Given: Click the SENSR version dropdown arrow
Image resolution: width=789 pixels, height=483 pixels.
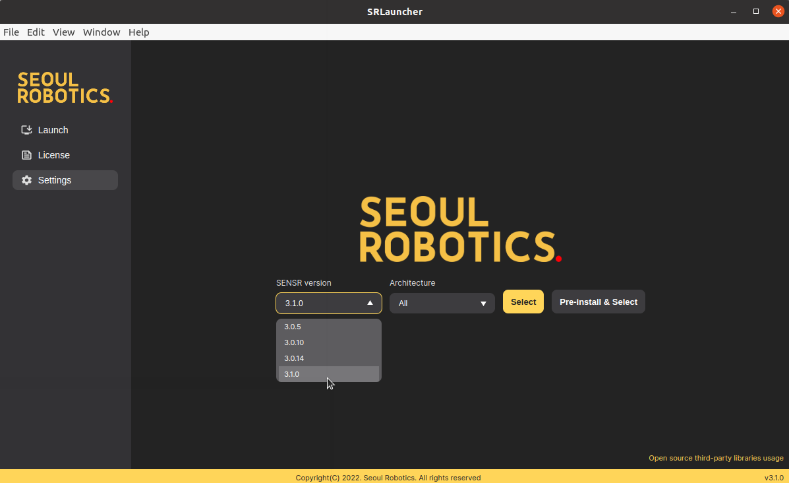Looking at the screenshot, I should pos(370,304).
